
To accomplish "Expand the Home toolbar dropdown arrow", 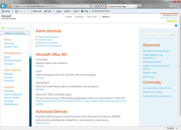I will tap(13, 11).
